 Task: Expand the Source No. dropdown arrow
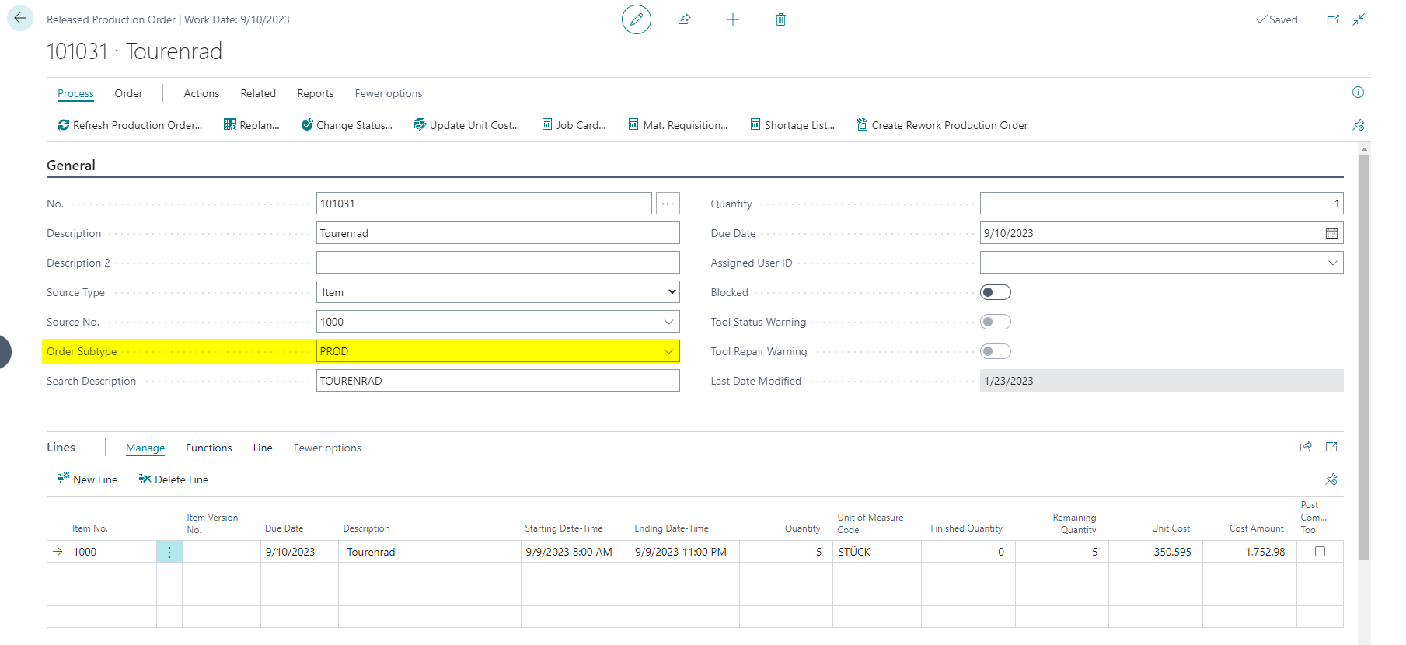(668, 322)
